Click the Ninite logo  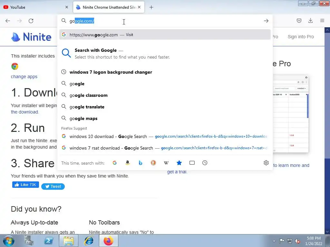click(x=31, y=37)
